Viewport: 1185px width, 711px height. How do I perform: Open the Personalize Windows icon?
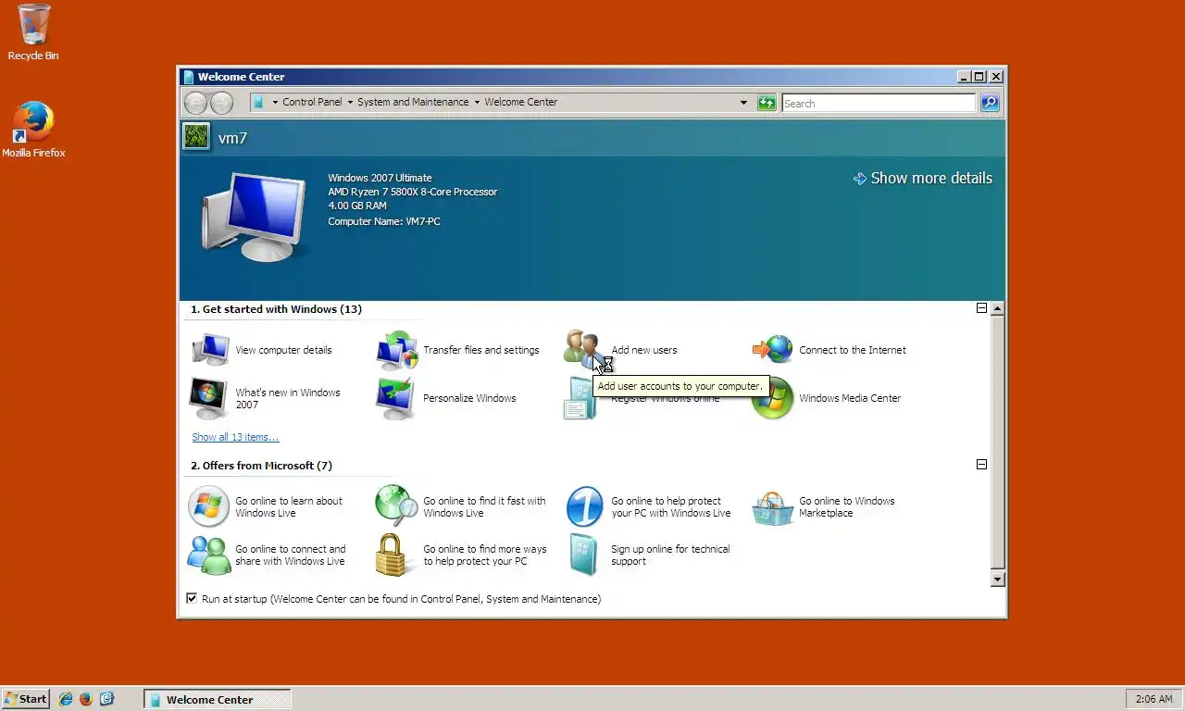(x=396, y=398)
